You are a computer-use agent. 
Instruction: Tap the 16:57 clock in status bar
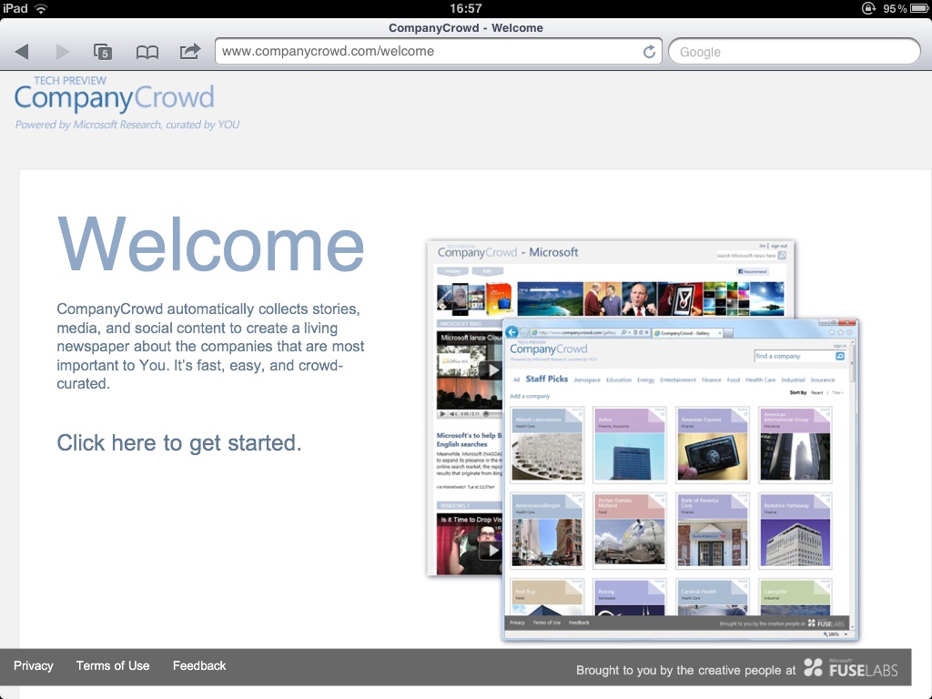[466, 8]
